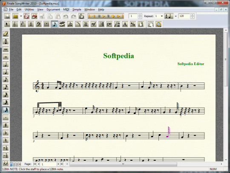Expand the Open file dropdown arrow
Screen dimensions: 230x173
click(x=21, y=16)
